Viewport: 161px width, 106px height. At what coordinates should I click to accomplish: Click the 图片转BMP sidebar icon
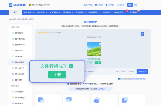click(x=13, y=62)
